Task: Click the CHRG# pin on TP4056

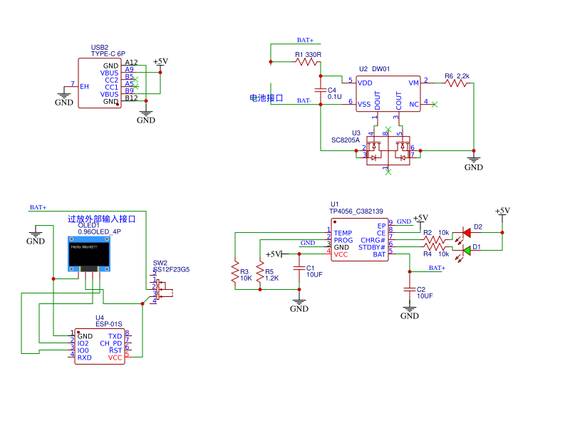Action: click(373, 240)
